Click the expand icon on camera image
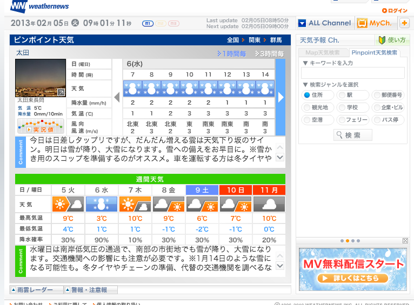 61,92
